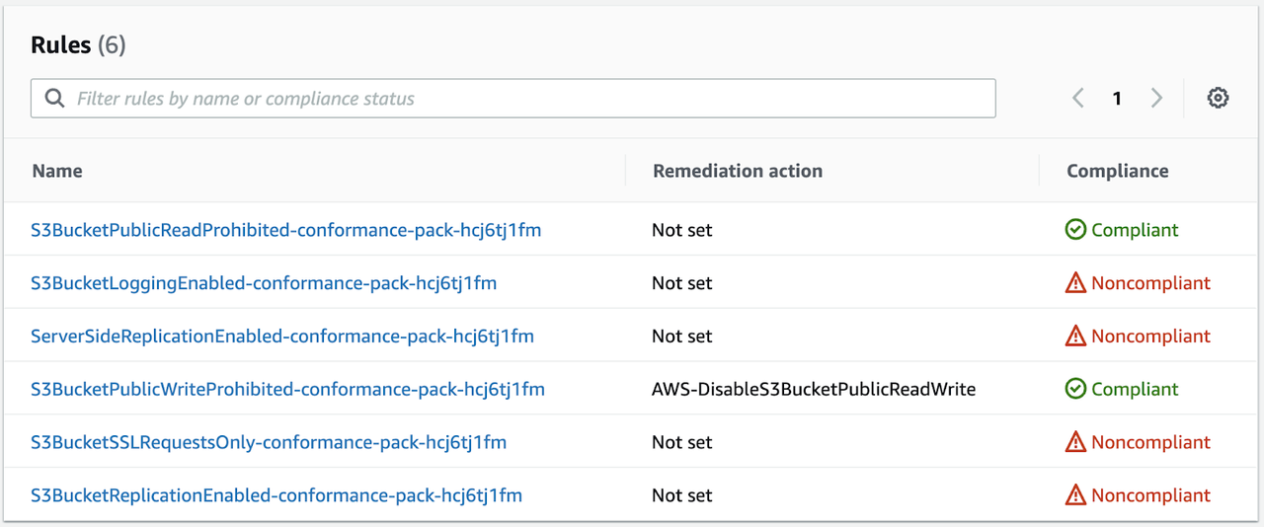Image resolution: width=1264 pixels, height=527 pixels.
Task: Open S3BucketPublicWriteProhibited rule link
Action: click(287, 390)
